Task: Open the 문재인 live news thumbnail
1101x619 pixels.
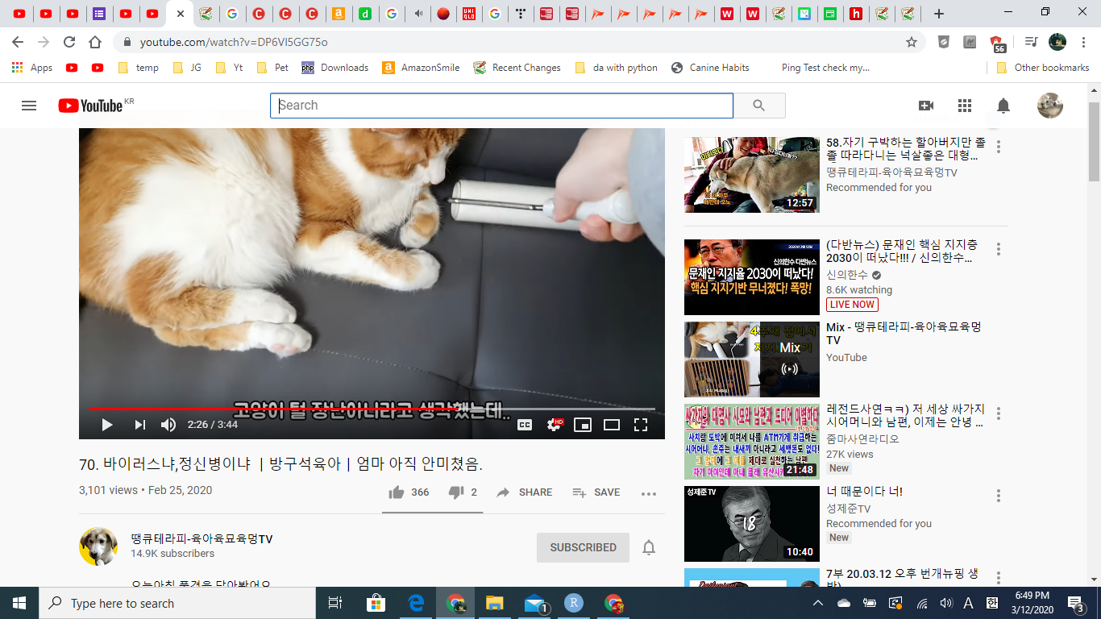Action: click(x=752, y=277)
